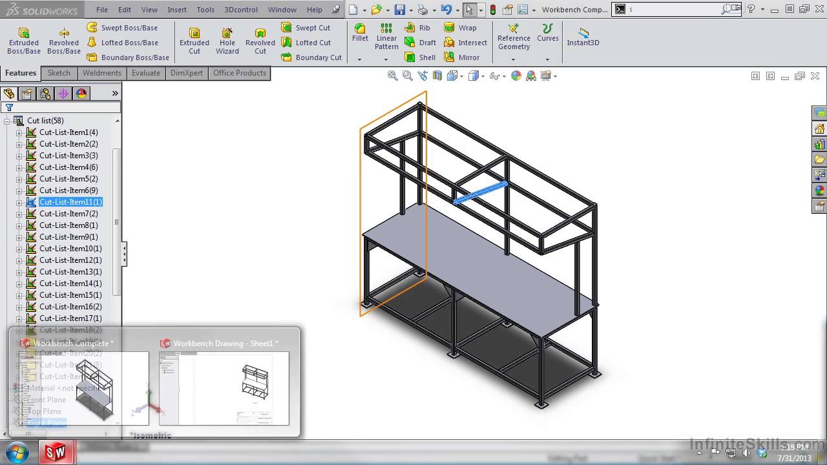The width and height of the screenshot is (827, 465).
Task: Click the Revolved Boss/Base tool
Action: coord(64,41)
